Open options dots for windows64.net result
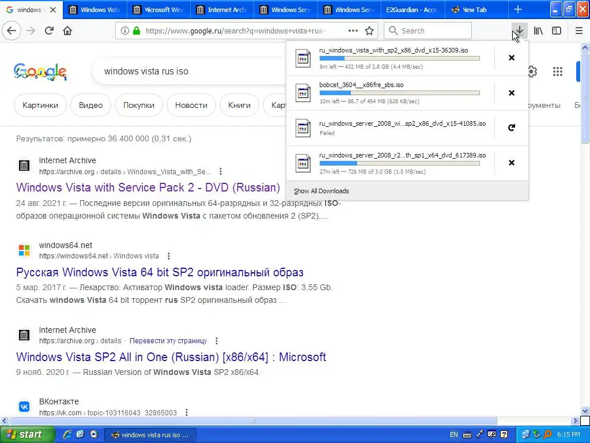The image size is (590, 443). click(x=169, y=256)
